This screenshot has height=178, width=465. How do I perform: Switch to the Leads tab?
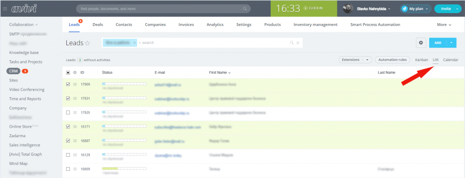click(x=74, y=25)
